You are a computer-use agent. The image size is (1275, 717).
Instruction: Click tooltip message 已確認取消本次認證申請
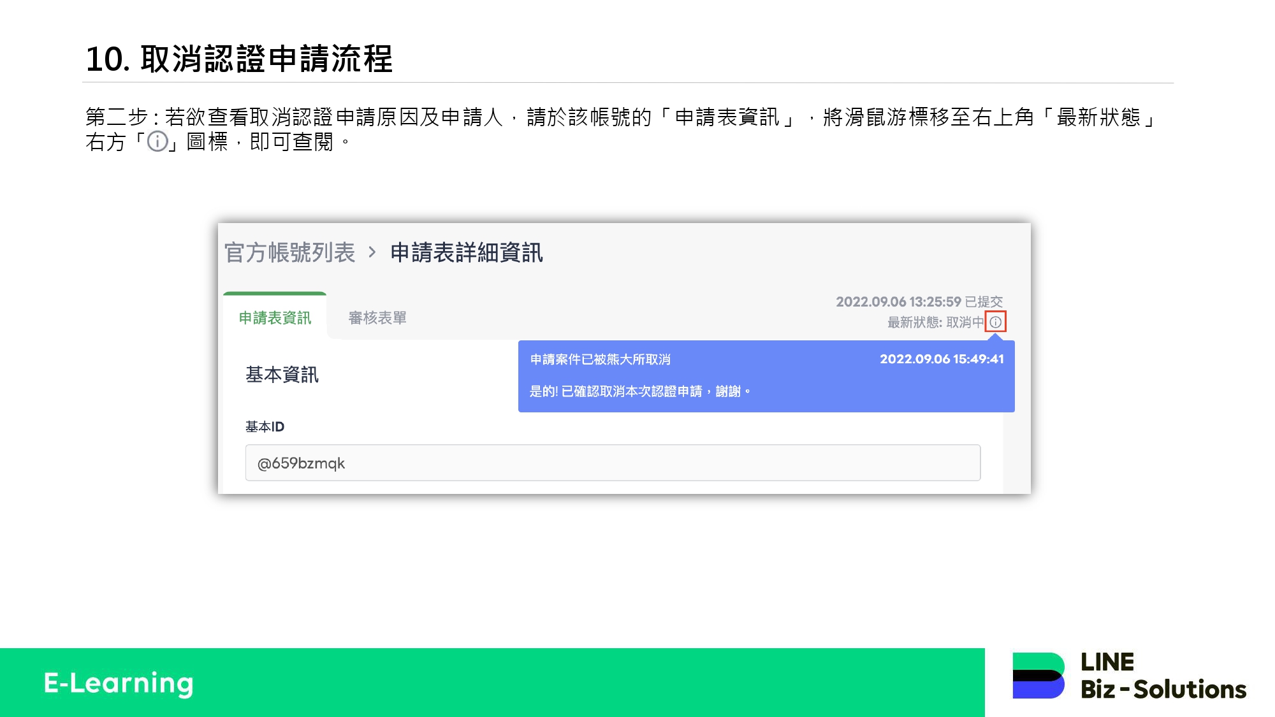(x=639, y=391)
